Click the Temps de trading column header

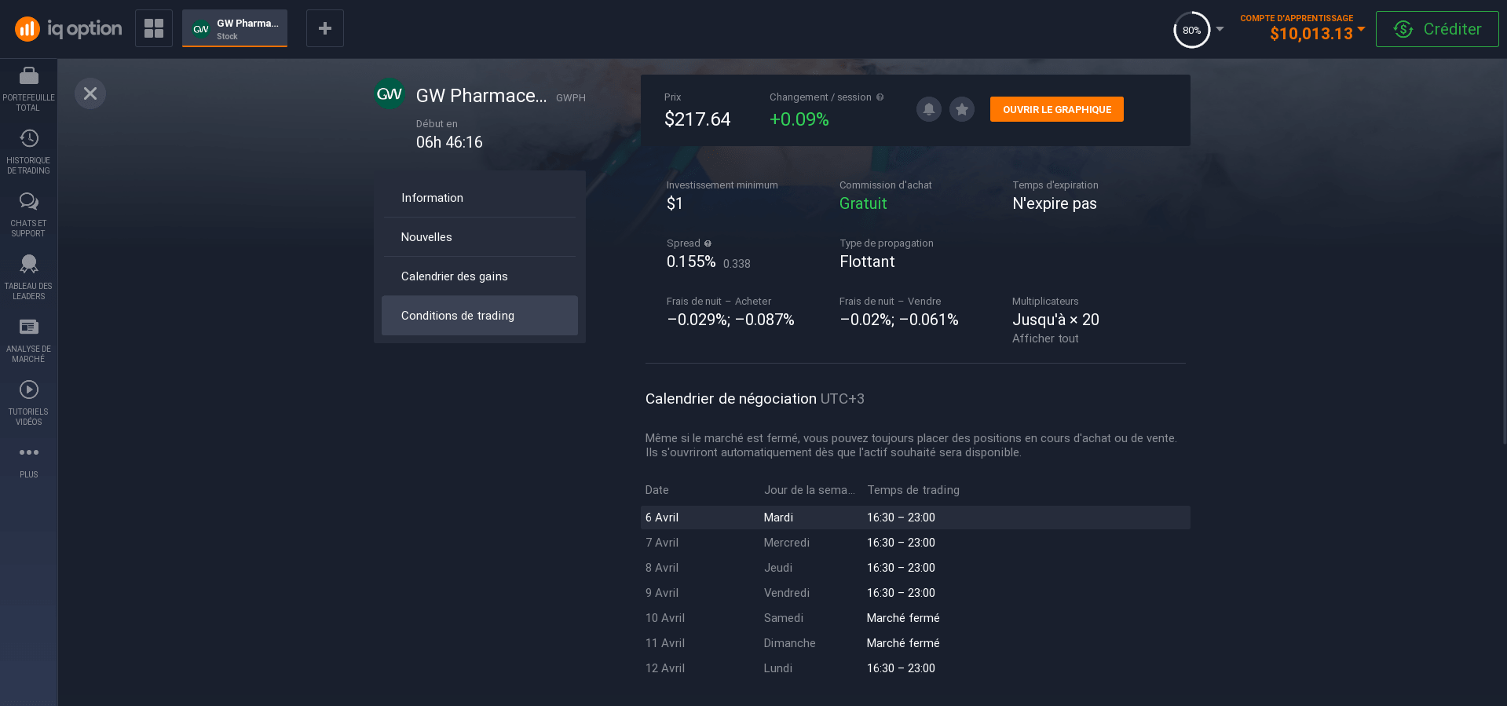[x=913, y=490]
